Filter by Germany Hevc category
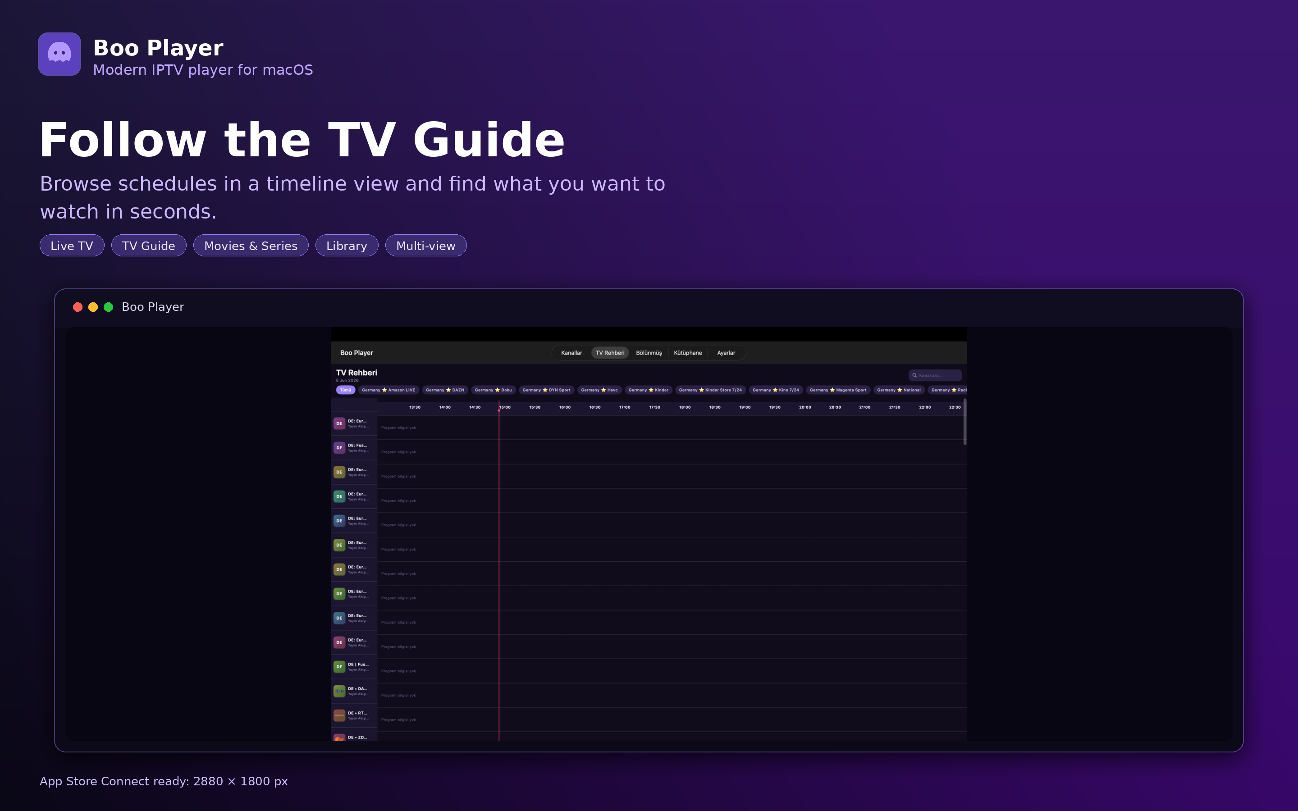Viewport: 1298px width, 811px height. pyautogui.click(x=599, y=390)
